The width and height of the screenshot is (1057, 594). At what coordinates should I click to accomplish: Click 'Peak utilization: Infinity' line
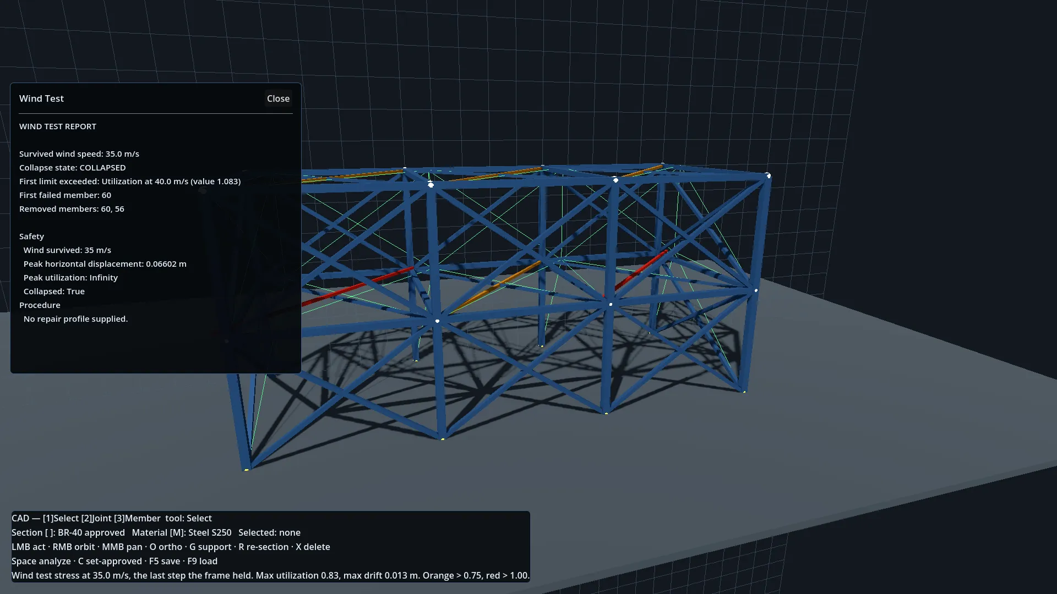(70, 278)
